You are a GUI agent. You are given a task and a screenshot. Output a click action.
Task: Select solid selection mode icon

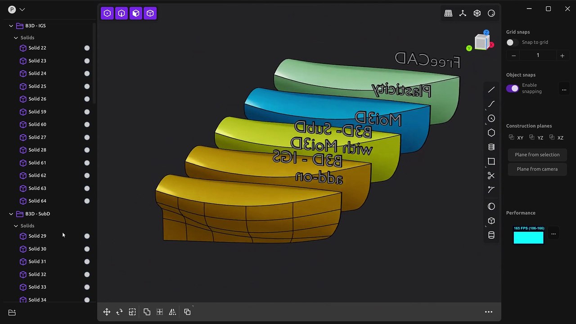tap(150, 13)
